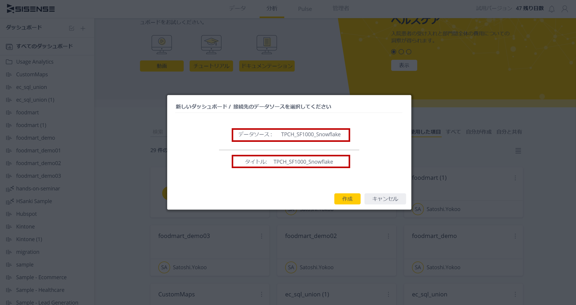Click the SA avatar on foodmart_demo card
The width and height of the screenshot is (576, 305).
[418, 267]
